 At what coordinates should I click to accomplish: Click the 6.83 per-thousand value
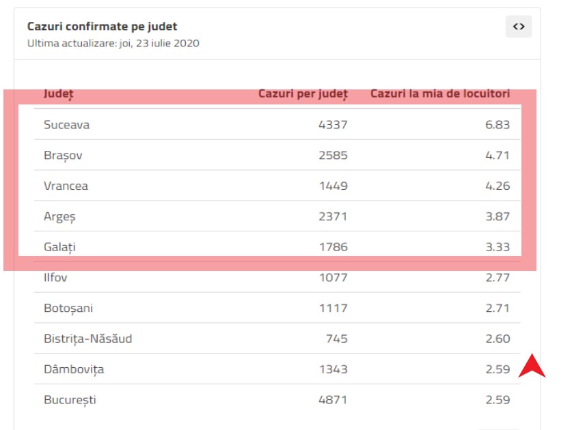[x=495, y=125]
